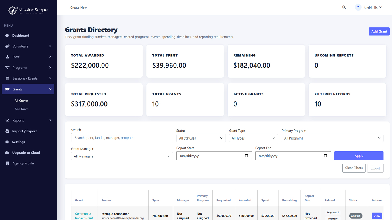Click the Report Start date field
This screenshot has width=392, height=220.
pos(214,156)
